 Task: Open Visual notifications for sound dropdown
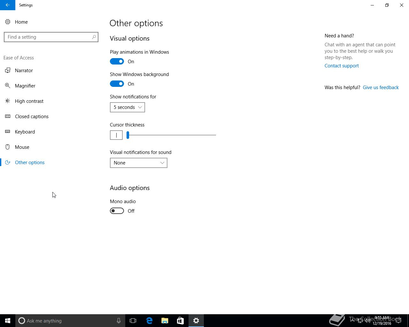(x=139, y=163)
